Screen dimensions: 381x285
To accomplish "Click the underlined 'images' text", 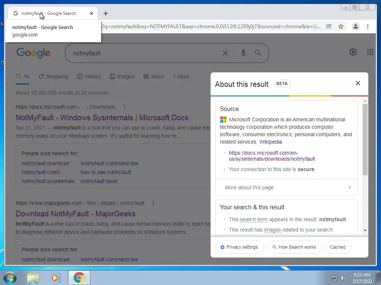I will (x=272, y=230).
